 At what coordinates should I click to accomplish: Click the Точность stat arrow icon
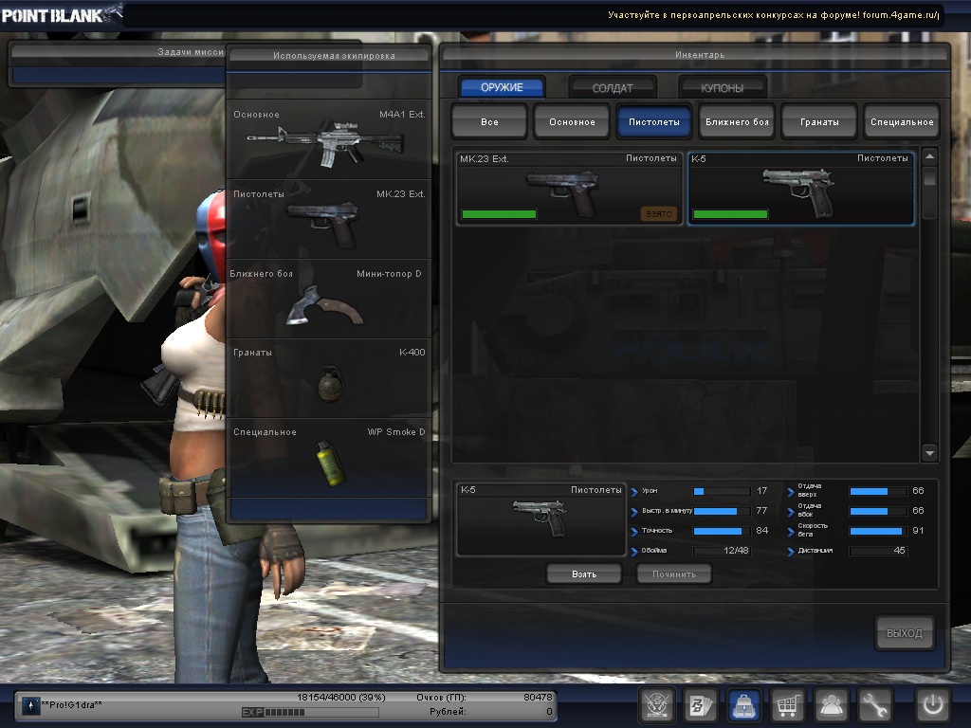(634, 532)
